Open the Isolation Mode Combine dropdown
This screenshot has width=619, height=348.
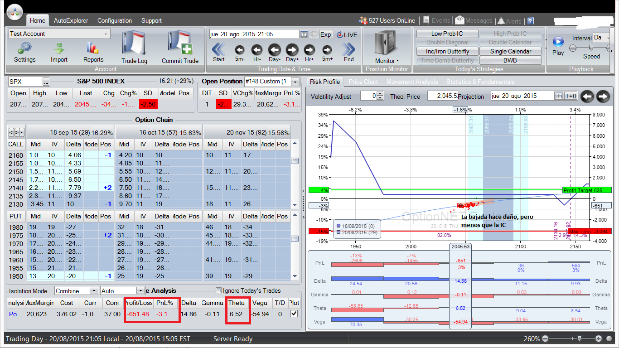[x=94, y=291]
